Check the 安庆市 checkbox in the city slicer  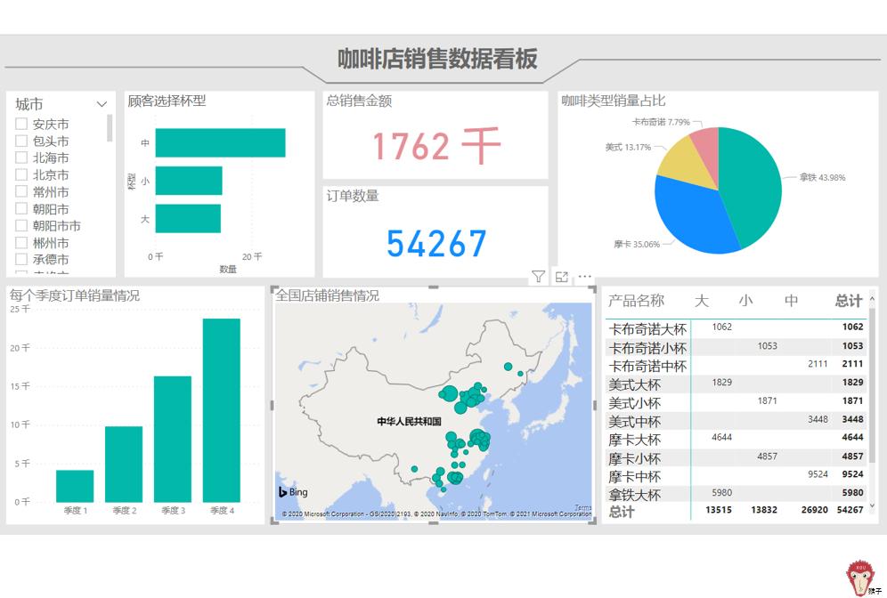[21, 125]
